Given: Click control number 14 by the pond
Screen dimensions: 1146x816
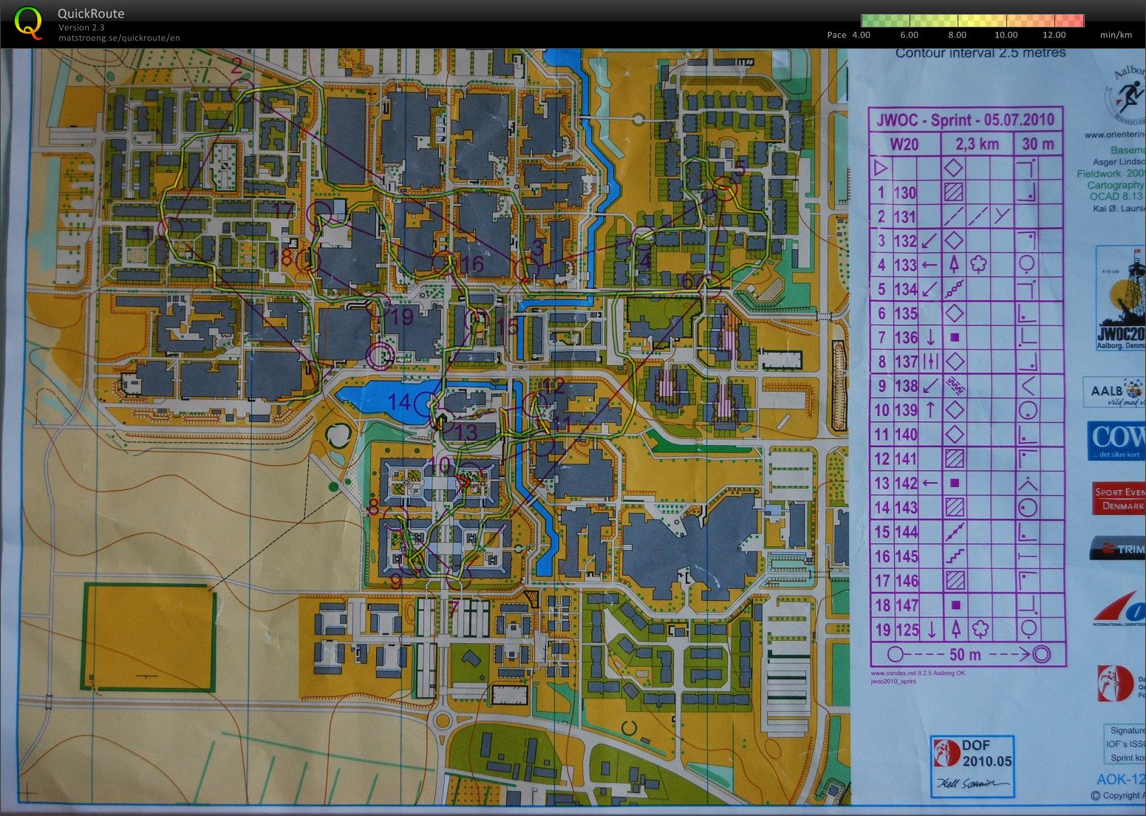Looking at the screenshot, I should (x=399, y=402).
